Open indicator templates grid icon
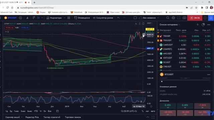Screen dimensions: 214x120 (x=69, y=18)
